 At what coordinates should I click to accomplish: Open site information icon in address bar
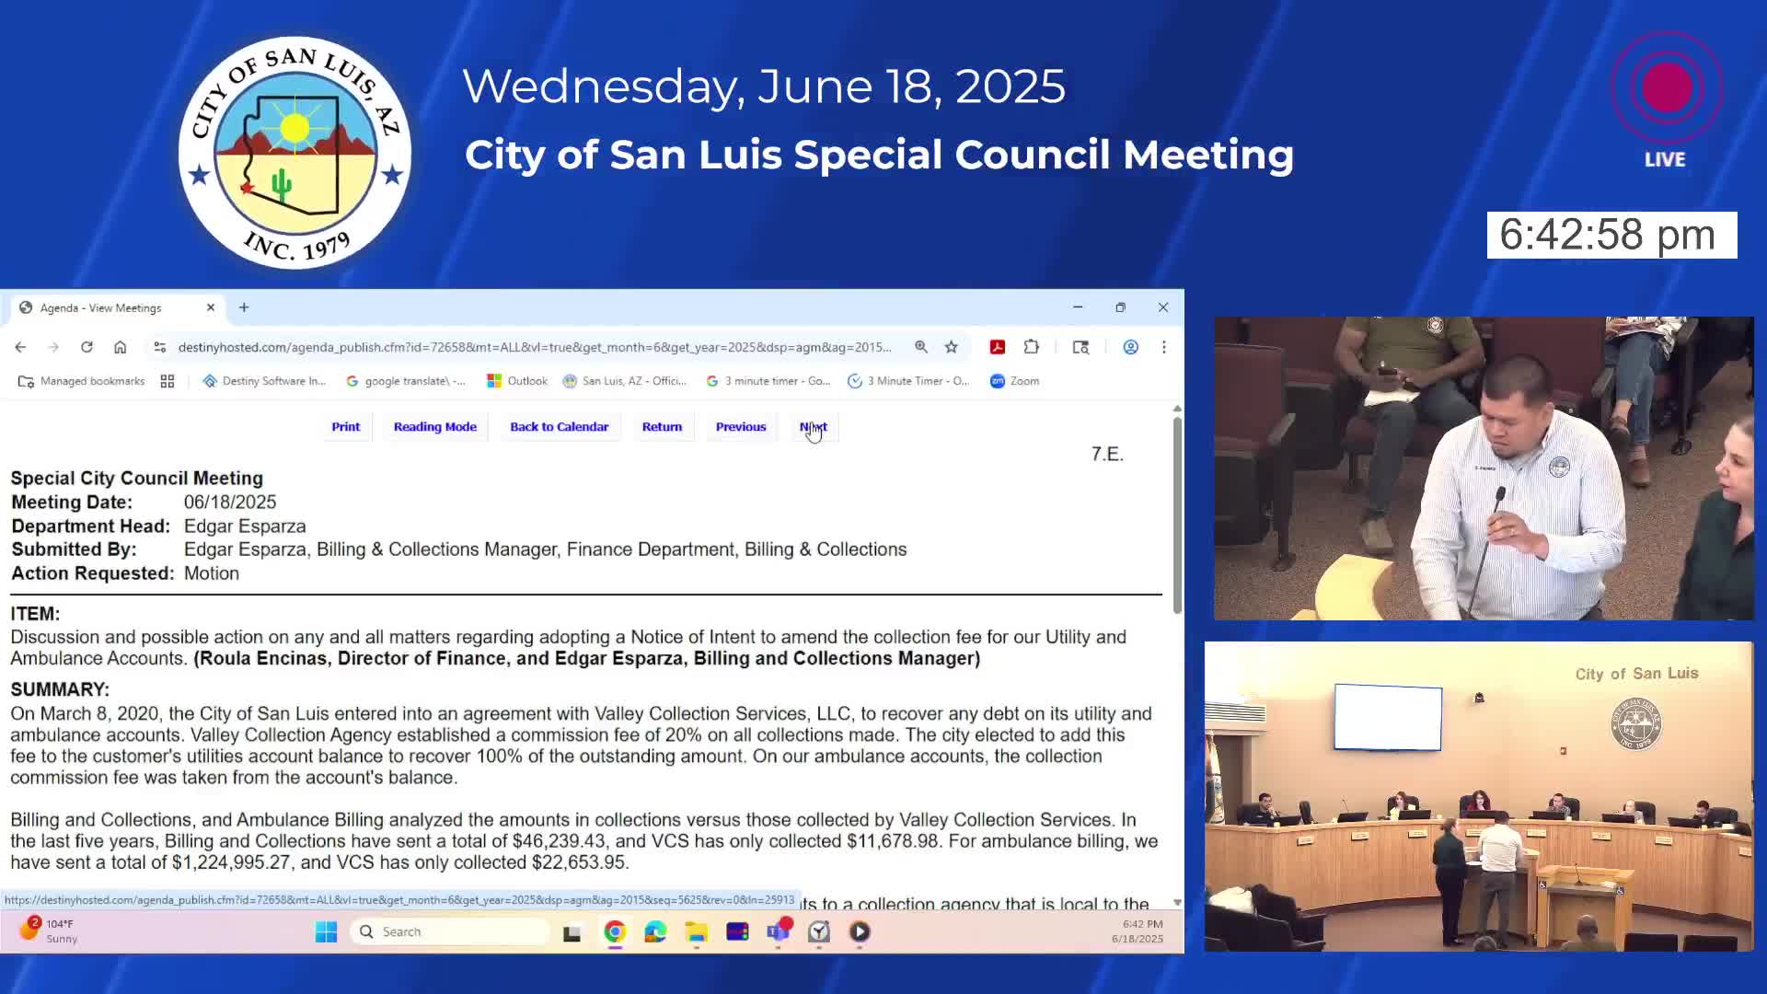tap(160, 347)
